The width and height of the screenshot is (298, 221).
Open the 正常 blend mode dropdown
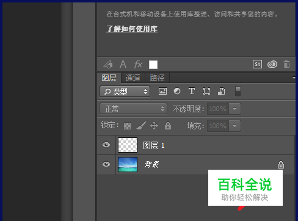[x=133, y=109]
